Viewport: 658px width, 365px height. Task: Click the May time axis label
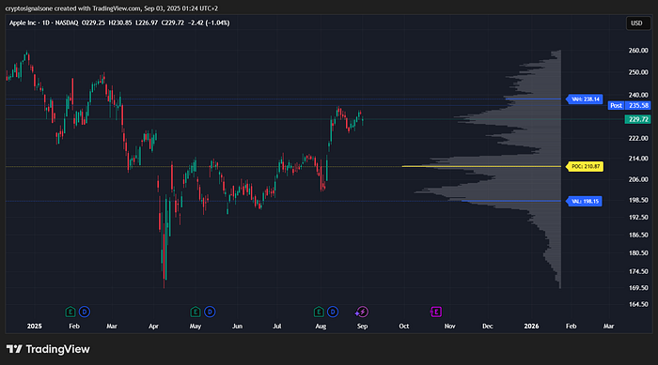tap(196, 326)
